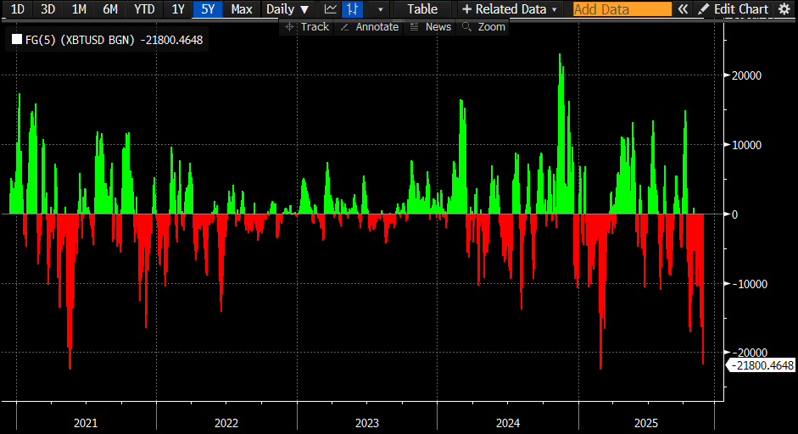Click the Edit Chart button
Viewport: 798px width, 434px height.
[733, 9]
